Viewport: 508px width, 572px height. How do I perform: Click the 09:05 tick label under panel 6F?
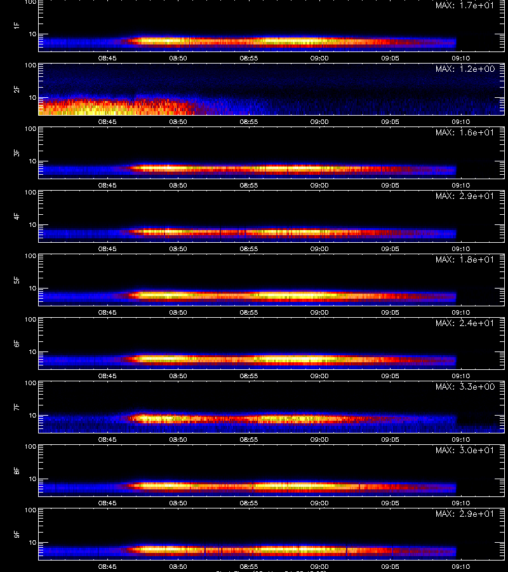point(391,376)
